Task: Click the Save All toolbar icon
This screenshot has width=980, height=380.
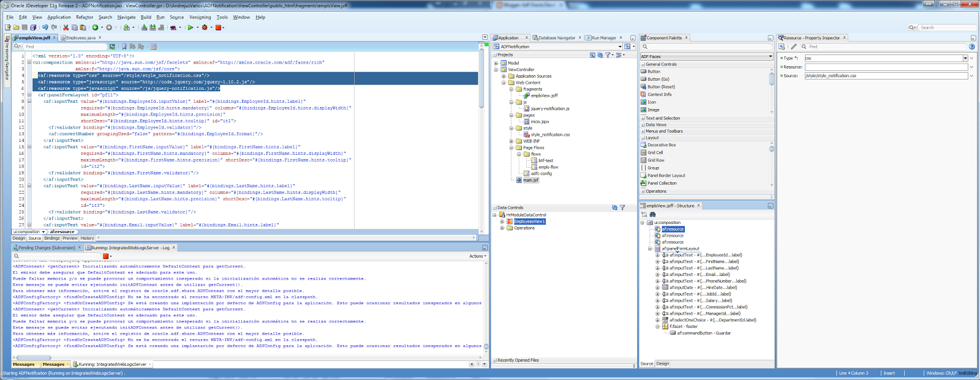Action: pos(33,28)
